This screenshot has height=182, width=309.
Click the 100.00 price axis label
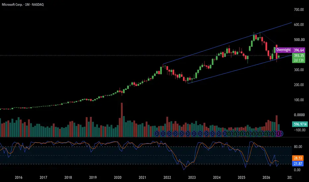[299, 100]
